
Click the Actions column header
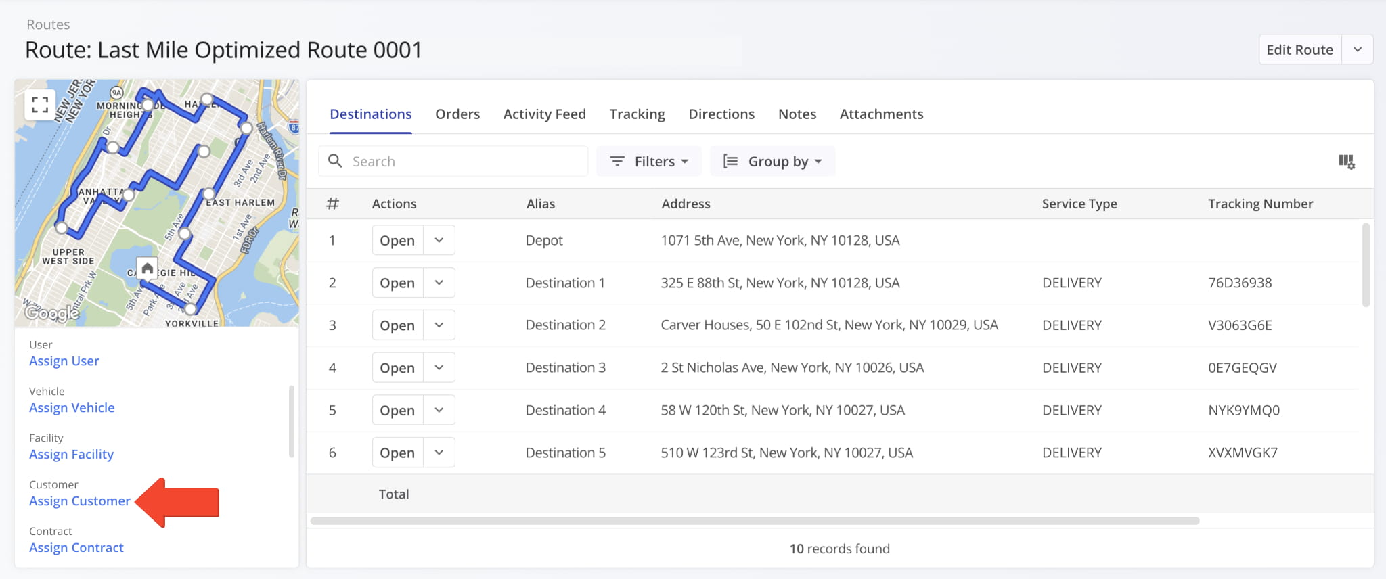[x=394, y=204]
